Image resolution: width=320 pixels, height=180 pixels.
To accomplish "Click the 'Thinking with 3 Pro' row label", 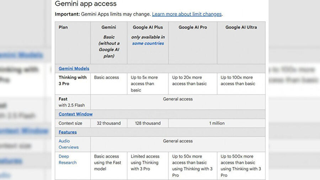I will 73,80.
